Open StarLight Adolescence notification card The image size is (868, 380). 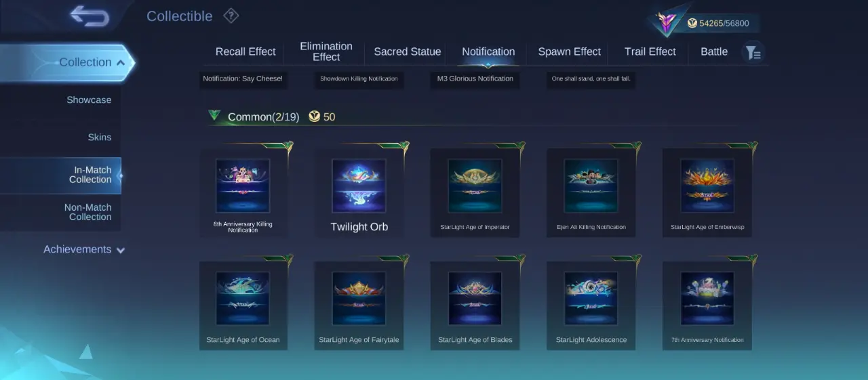click(591, 306)
